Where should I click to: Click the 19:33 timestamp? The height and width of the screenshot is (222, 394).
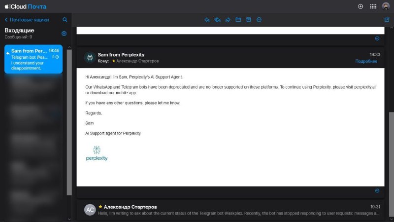pyautogui.click(x=375, y=55)
